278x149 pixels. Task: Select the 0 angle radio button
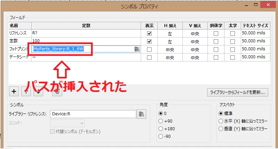coord(161,113)
